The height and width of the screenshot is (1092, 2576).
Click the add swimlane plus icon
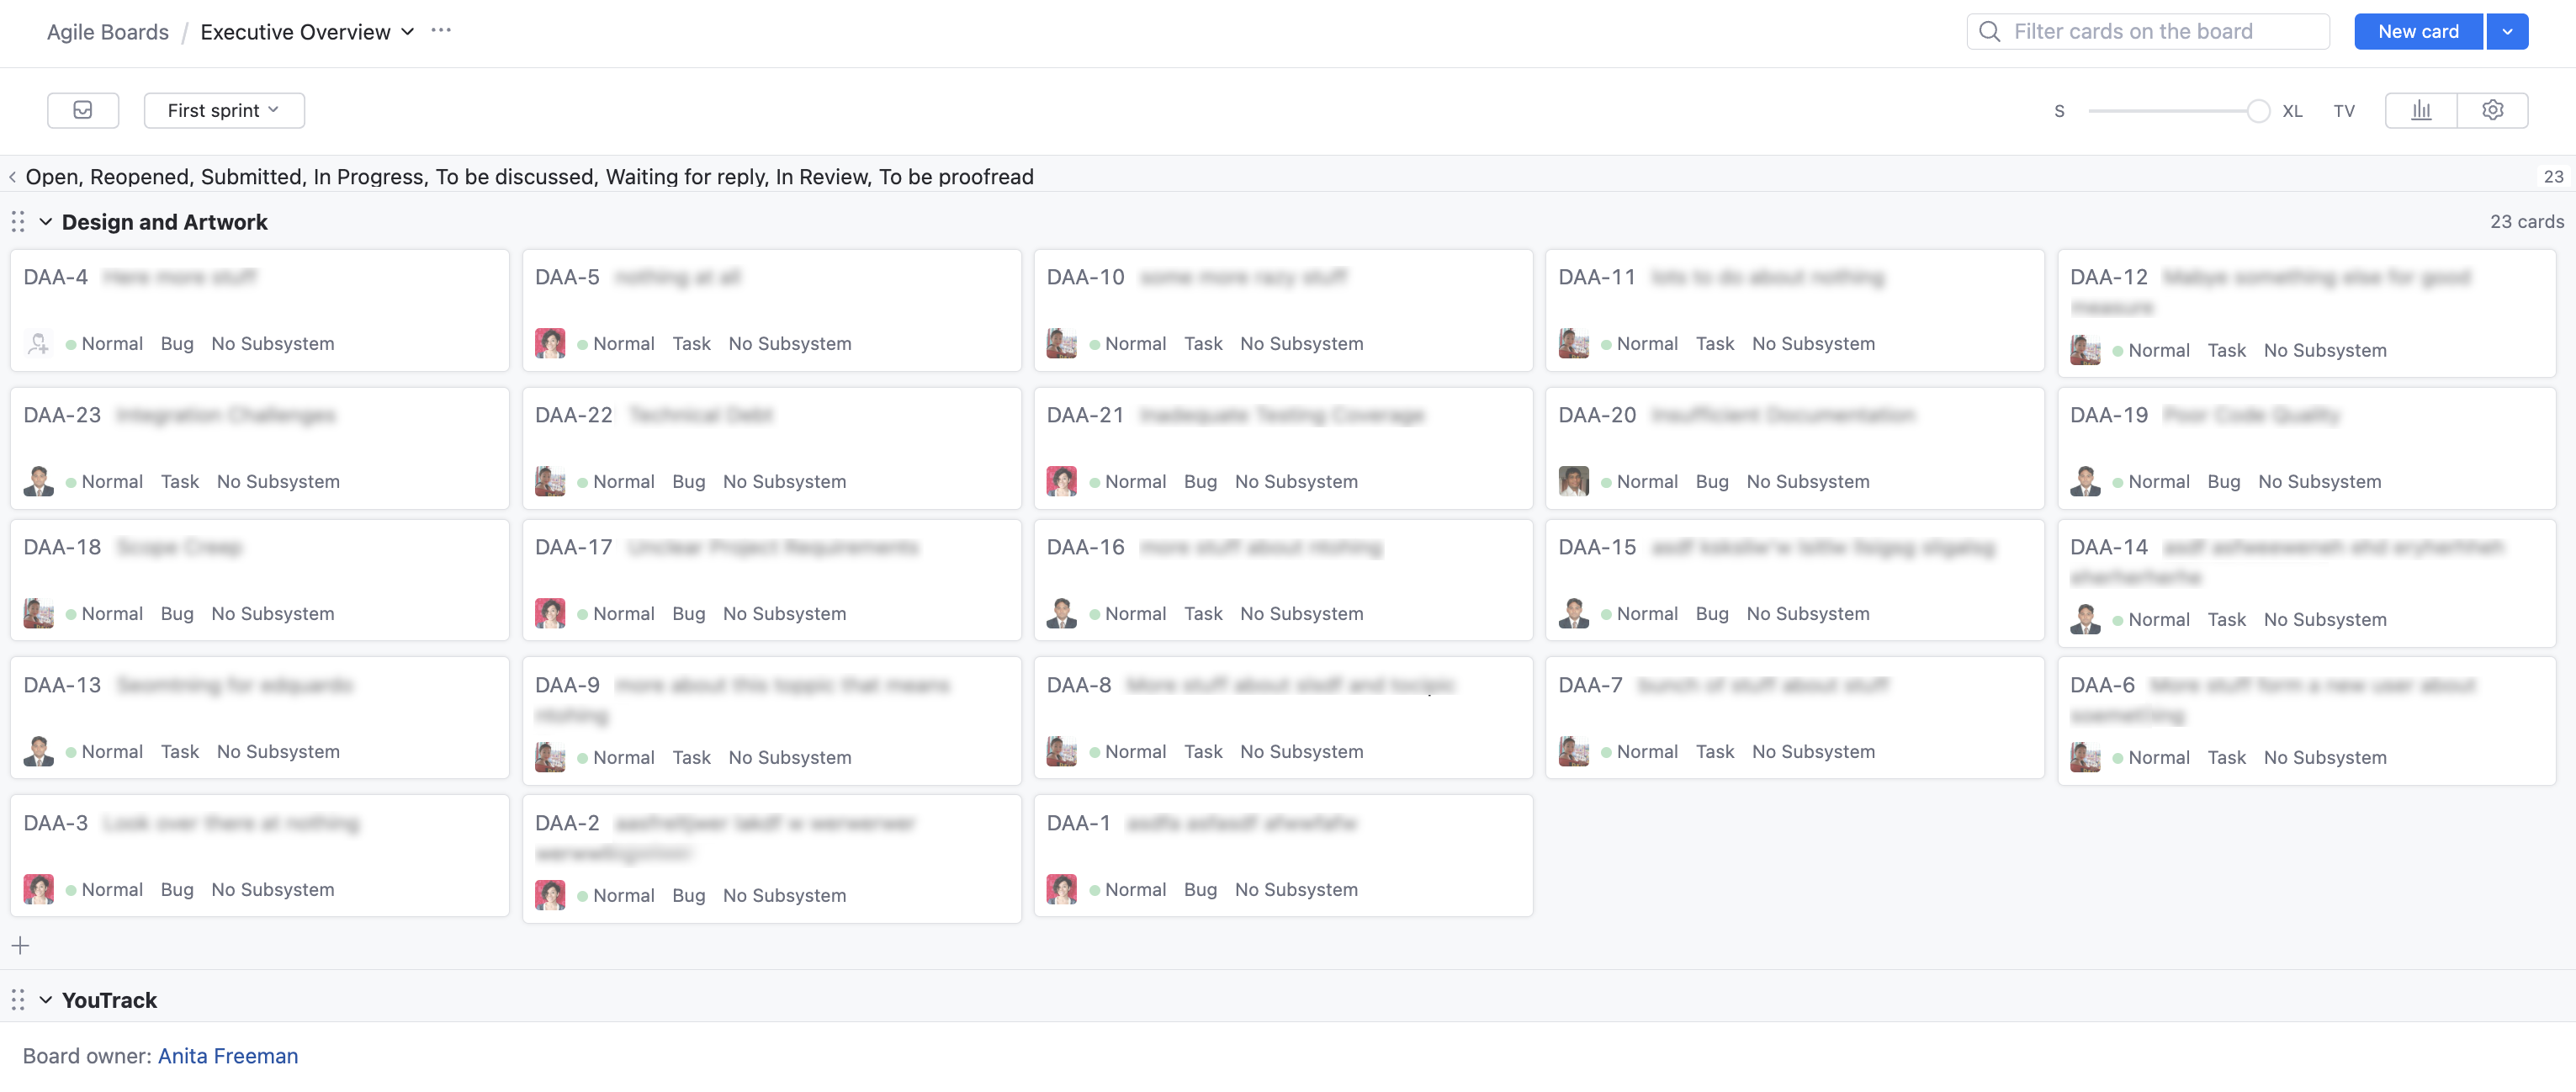click(20, 945)
